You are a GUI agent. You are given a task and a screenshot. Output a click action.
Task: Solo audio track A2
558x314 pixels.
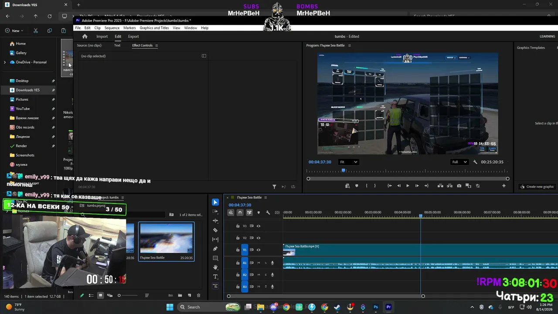tap(265, 275)
